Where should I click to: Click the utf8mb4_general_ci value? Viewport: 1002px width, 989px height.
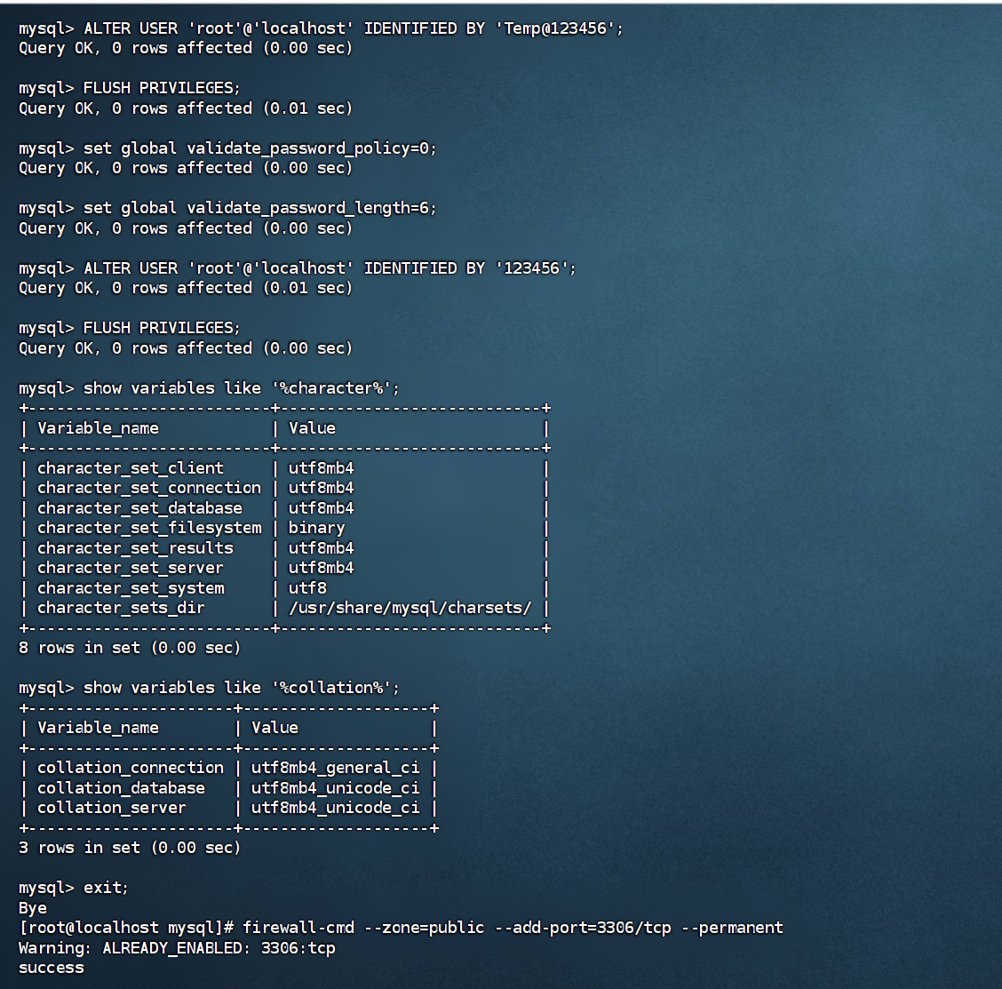coord(335,768)
